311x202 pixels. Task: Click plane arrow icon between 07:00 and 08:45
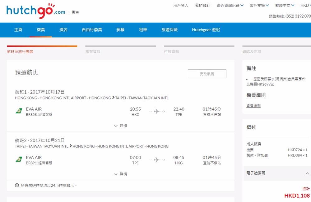pos(157,160)
